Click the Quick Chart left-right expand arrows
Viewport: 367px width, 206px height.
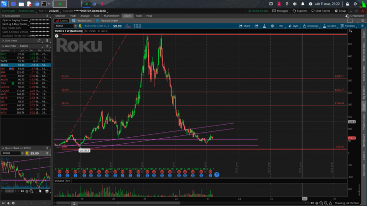coord(22,191)
